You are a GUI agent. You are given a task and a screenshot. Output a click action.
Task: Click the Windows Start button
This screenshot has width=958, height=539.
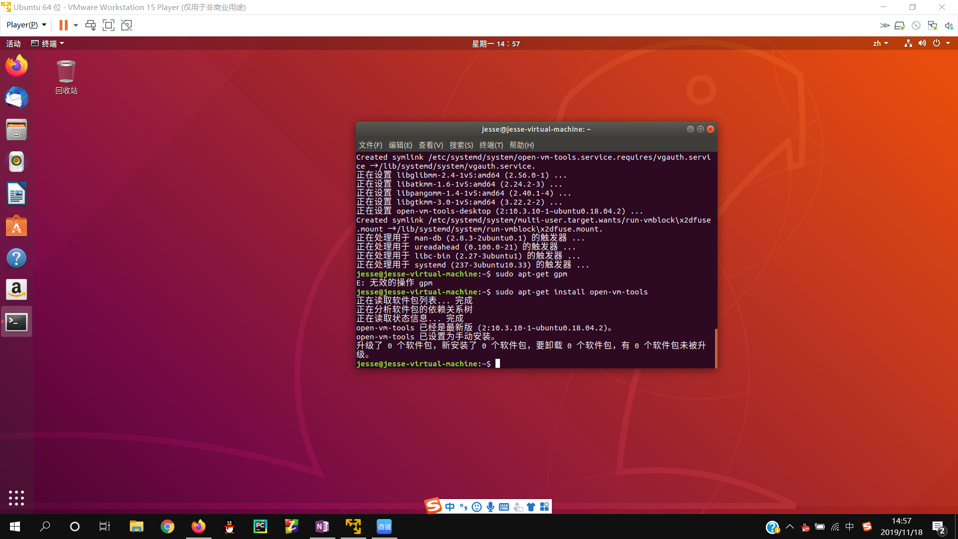pos(14,527)
